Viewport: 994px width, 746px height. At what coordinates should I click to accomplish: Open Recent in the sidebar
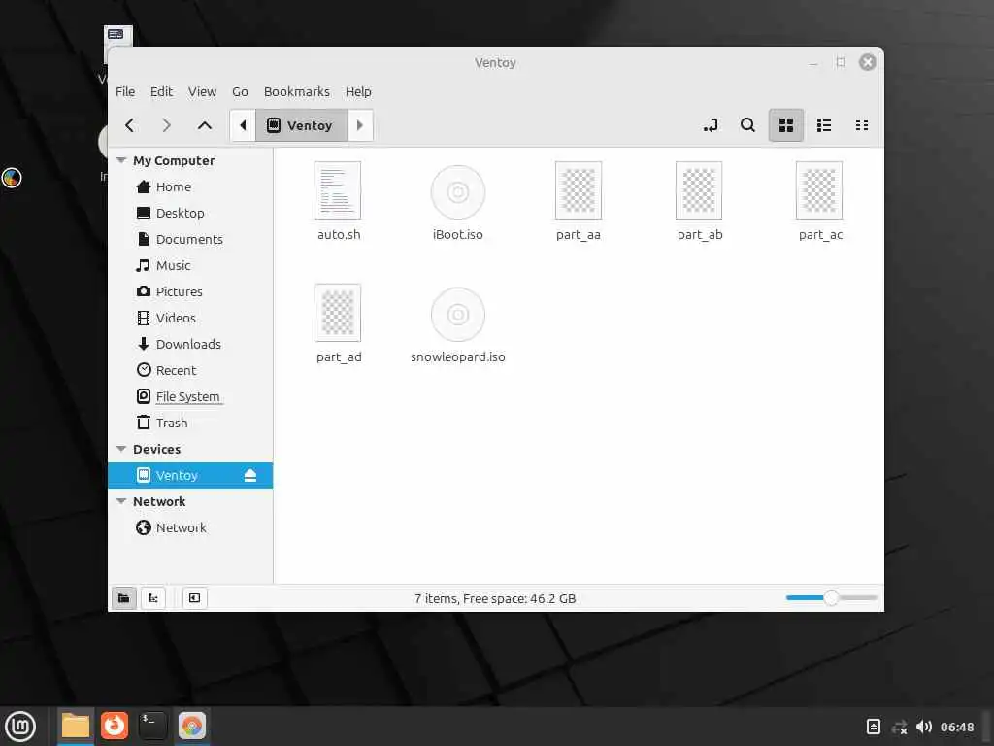tap(190, 370)
